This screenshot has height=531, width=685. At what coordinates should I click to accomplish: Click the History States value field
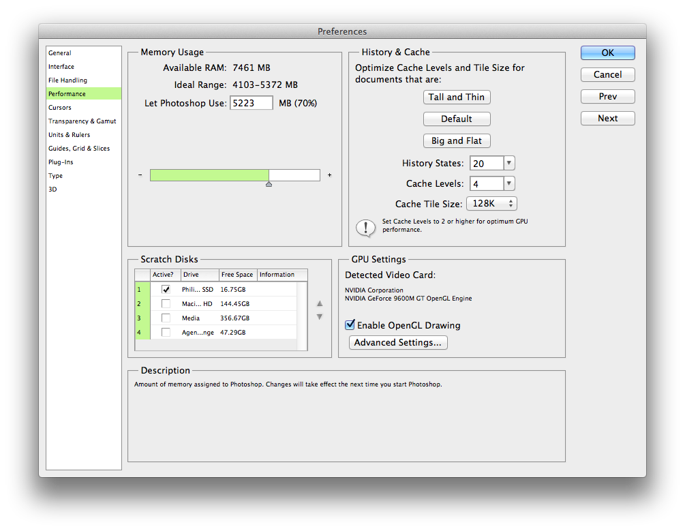click(487, 164)
